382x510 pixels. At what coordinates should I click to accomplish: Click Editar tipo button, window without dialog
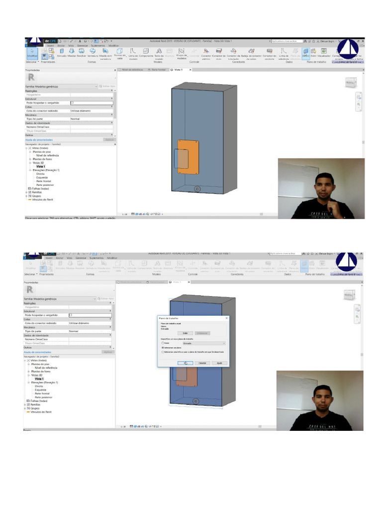(x=107, y=87)
